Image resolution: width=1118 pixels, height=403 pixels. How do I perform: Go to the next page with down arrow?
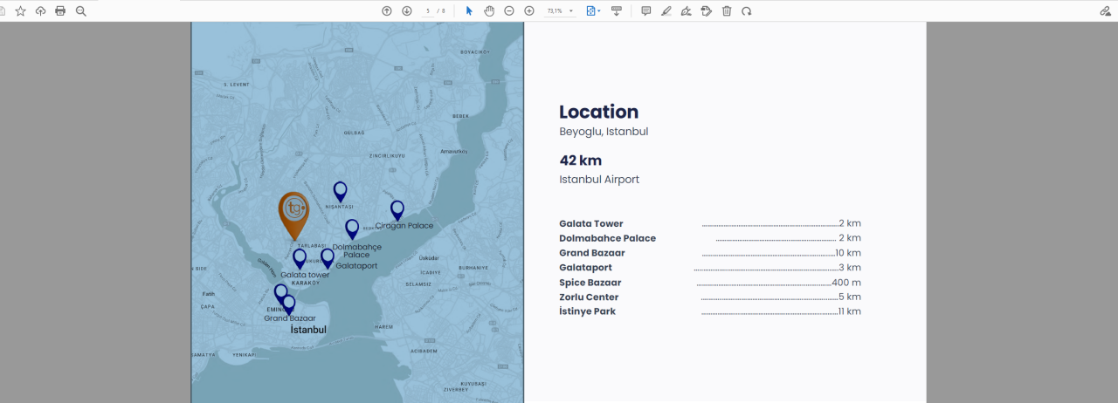click(x=407, y=10)
